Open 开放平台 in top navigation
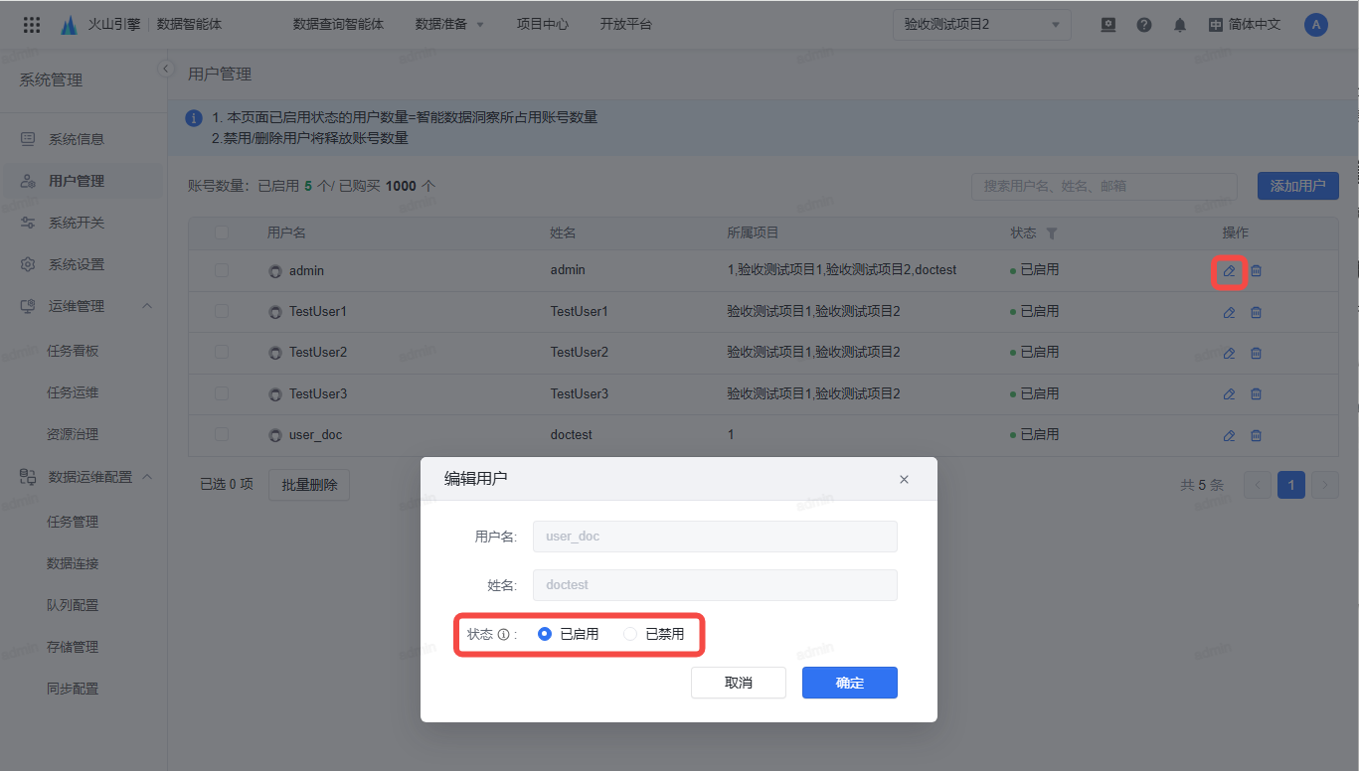Image resolution: width=1359 pixels, height=771 pixels. coord(626,24)
